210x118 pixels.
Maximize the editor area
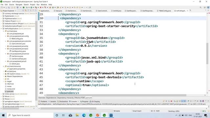(208, 10)
